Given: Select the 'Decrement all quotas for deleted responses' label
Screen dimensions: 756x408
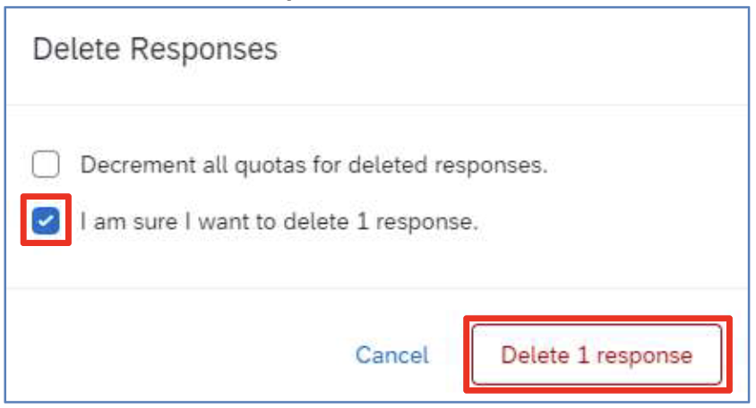Looking at the screenshot, I should [314, 165].
